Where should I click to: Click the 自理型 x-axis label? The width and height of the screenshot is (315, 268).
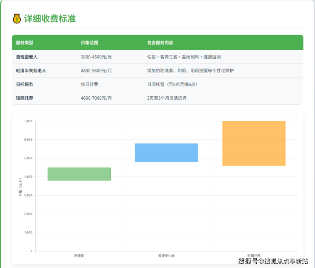click(x=79, y=256)
